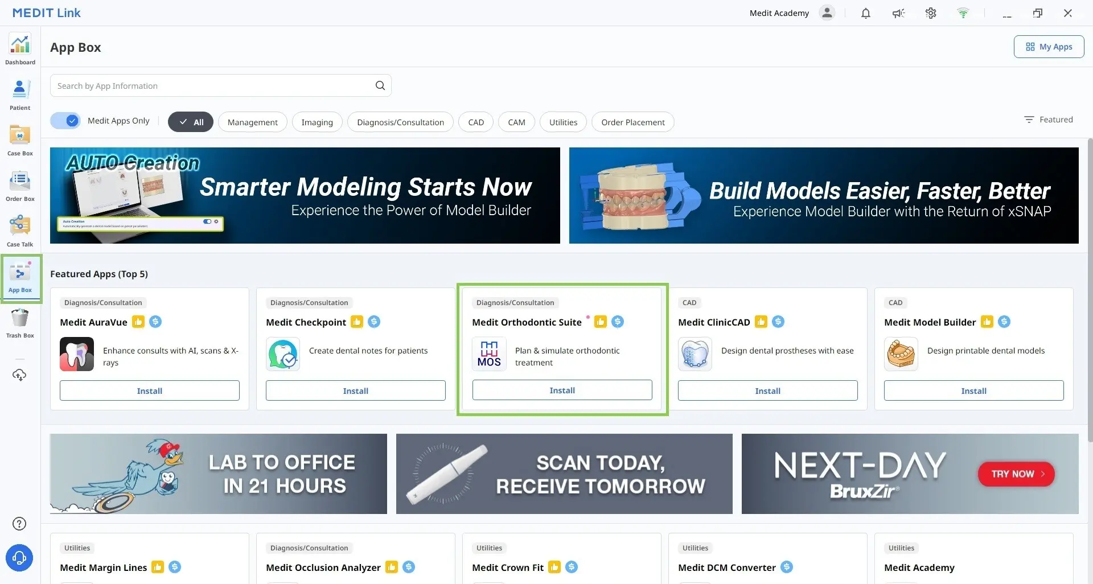Click the blue paid badge beside Medit Checkpoint
Image resolution: width=1093 pixels, height=584 pixels.
pos(374,322)
